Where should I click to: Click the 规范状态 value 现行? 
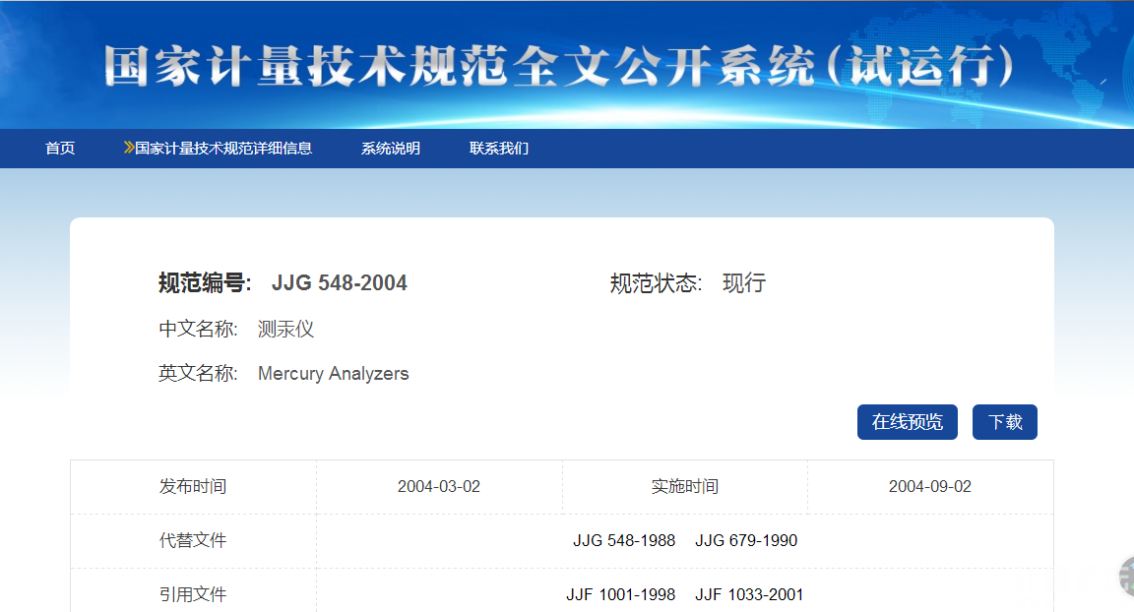(x=744, y=282)
